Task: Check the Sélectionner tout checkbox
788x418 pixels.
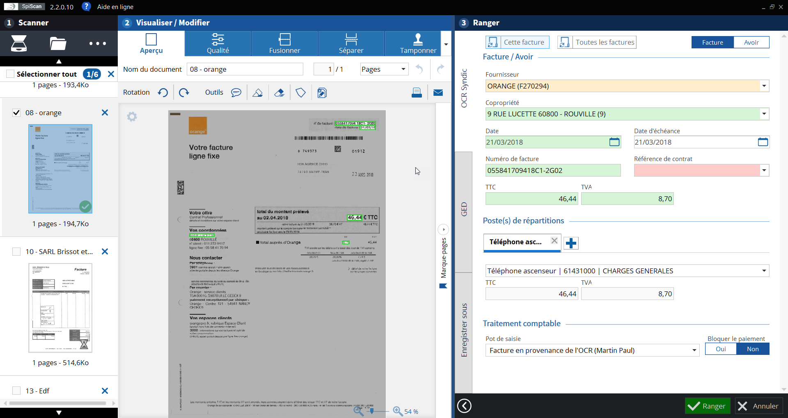Action: click(10, 74)
